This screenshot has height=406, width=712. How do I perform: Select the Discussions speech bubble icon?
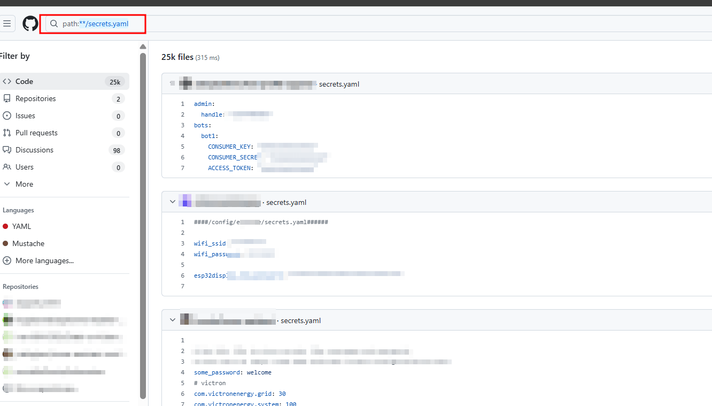pyautogui.click(x=7, y=150)
